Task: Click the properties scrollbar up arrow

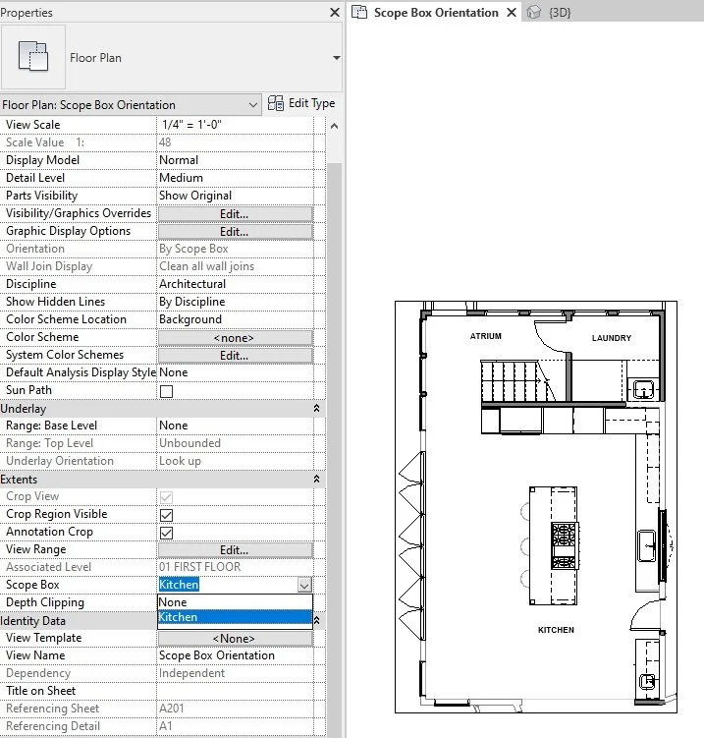Action: point(334,126)
